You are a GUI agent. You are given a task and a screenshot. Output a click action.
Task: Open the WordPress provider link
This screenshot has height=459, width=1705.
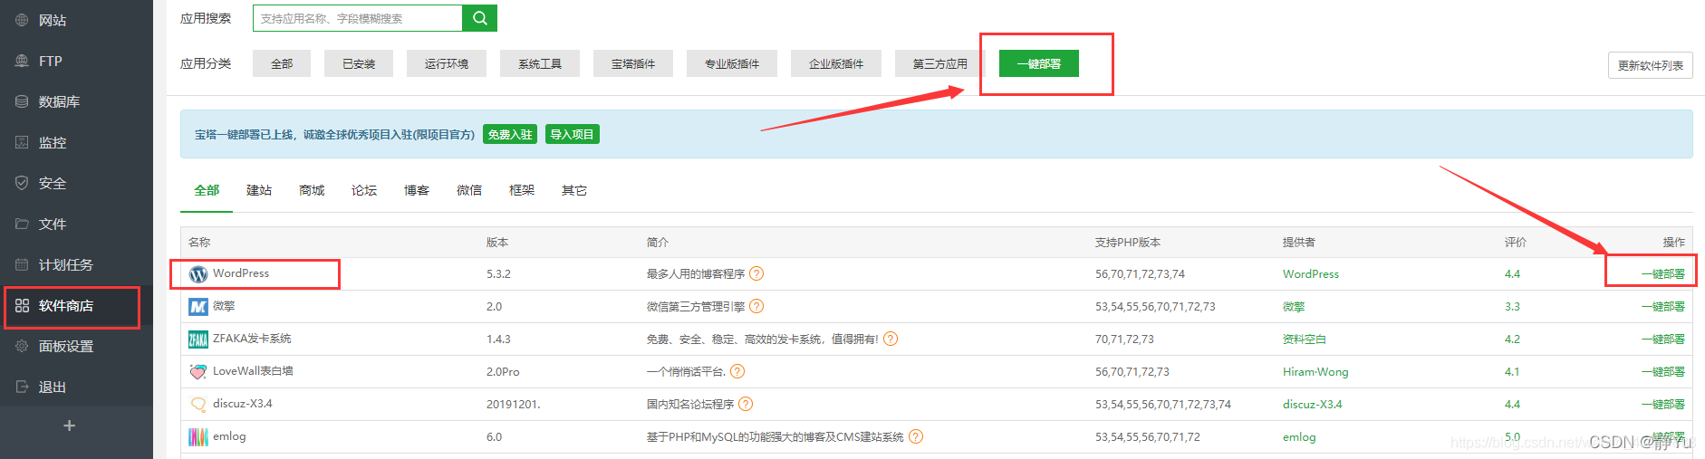[1310, 273]
